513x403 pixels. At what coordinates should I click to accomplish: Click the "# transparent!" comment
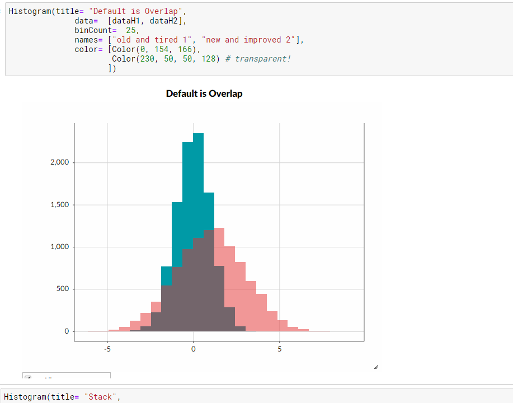(258, 59)
